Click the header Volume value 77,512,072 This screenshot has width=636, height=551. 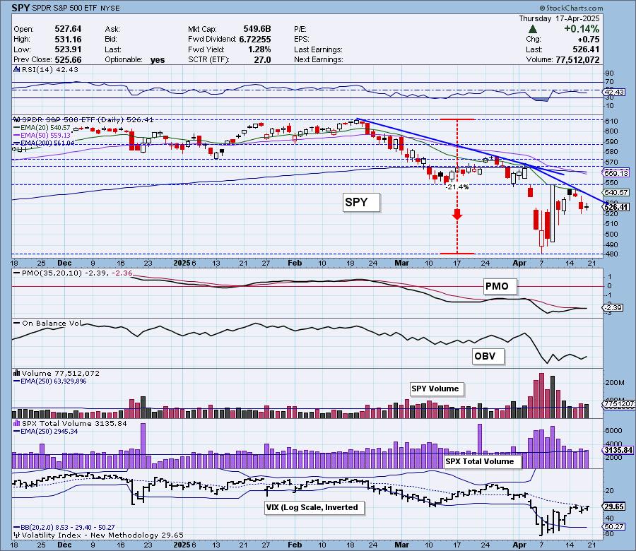[x=577, y=59]
